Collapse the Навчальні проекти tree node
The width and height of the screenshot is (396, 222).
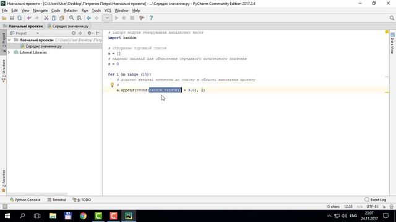click(x=9, y=40)
